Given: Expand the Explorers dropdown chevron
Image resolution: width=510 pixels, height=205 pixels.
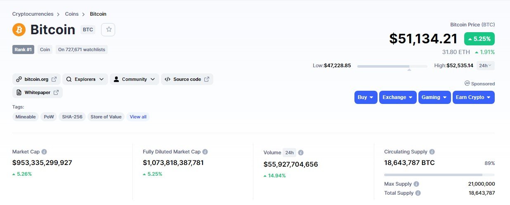Looking at the screenshot, I should (102, 79).
